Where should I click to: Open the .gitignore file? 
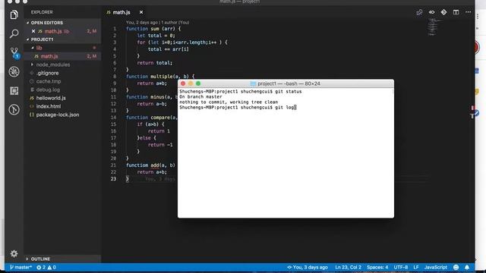coord(47,73)
